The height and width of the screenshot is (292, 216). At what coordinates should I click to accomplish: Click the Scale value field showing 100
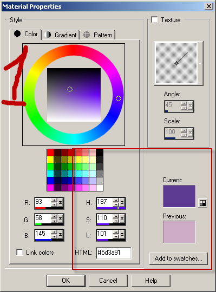pos(173,132)
